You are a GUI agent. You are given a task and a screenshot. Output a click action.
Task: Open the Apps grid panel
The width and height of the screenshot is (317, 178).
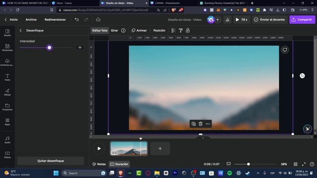pos(7,122)
